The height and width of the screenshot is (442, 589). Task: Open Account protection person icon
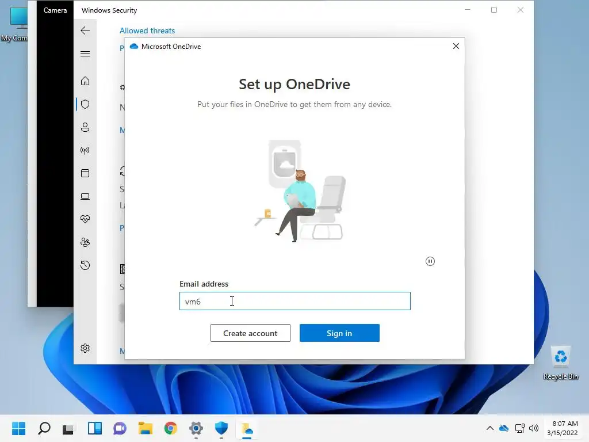85,127
